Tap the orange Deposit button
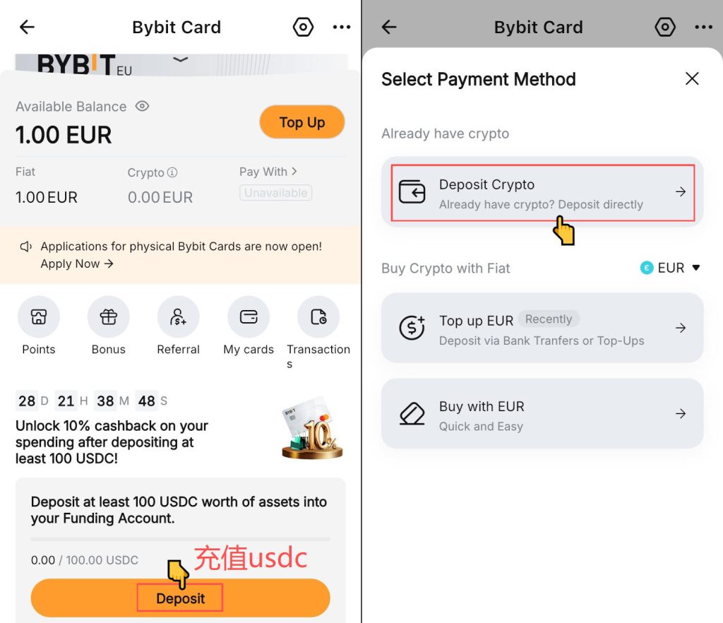Viewport: 723px width, 623px height. [x=180, y=598]
